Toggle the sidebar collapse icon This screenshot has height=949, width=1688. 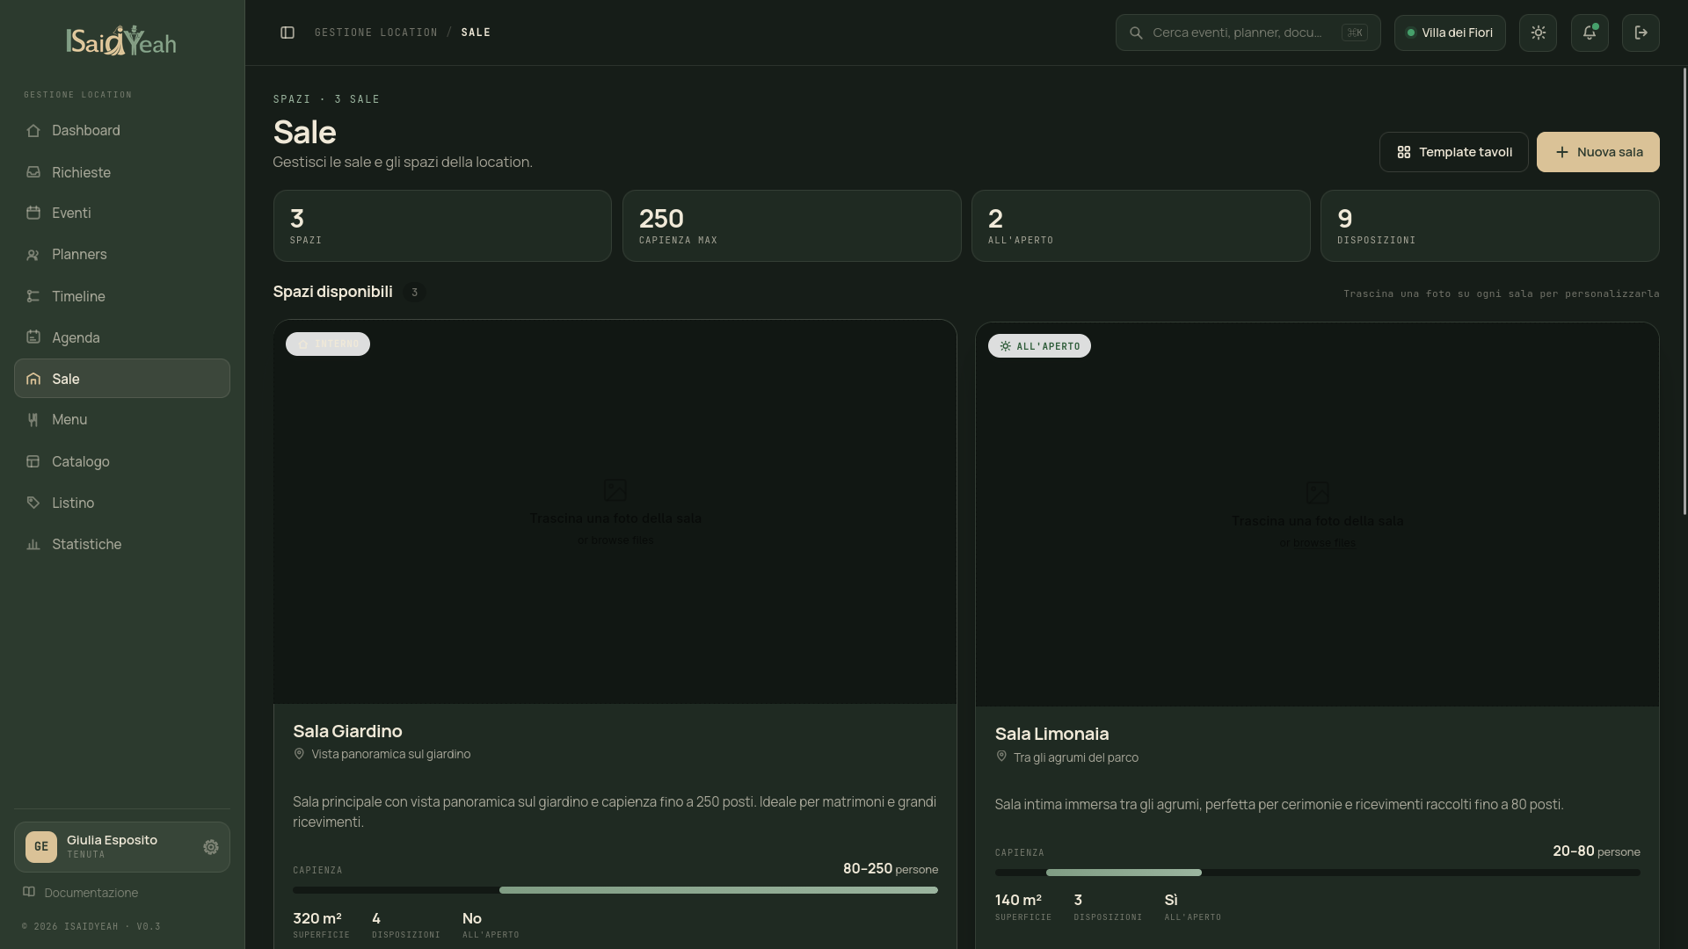287,33
